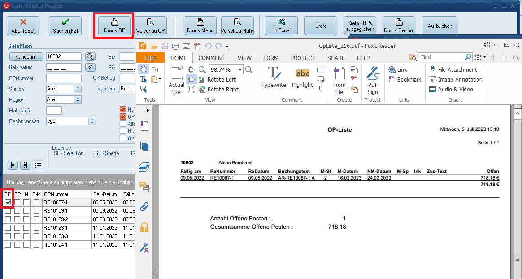This screenshot has width=522, height=279.
Task: Check the SE checkbox for RE10109-1 row
Action: tap(8, 211)
